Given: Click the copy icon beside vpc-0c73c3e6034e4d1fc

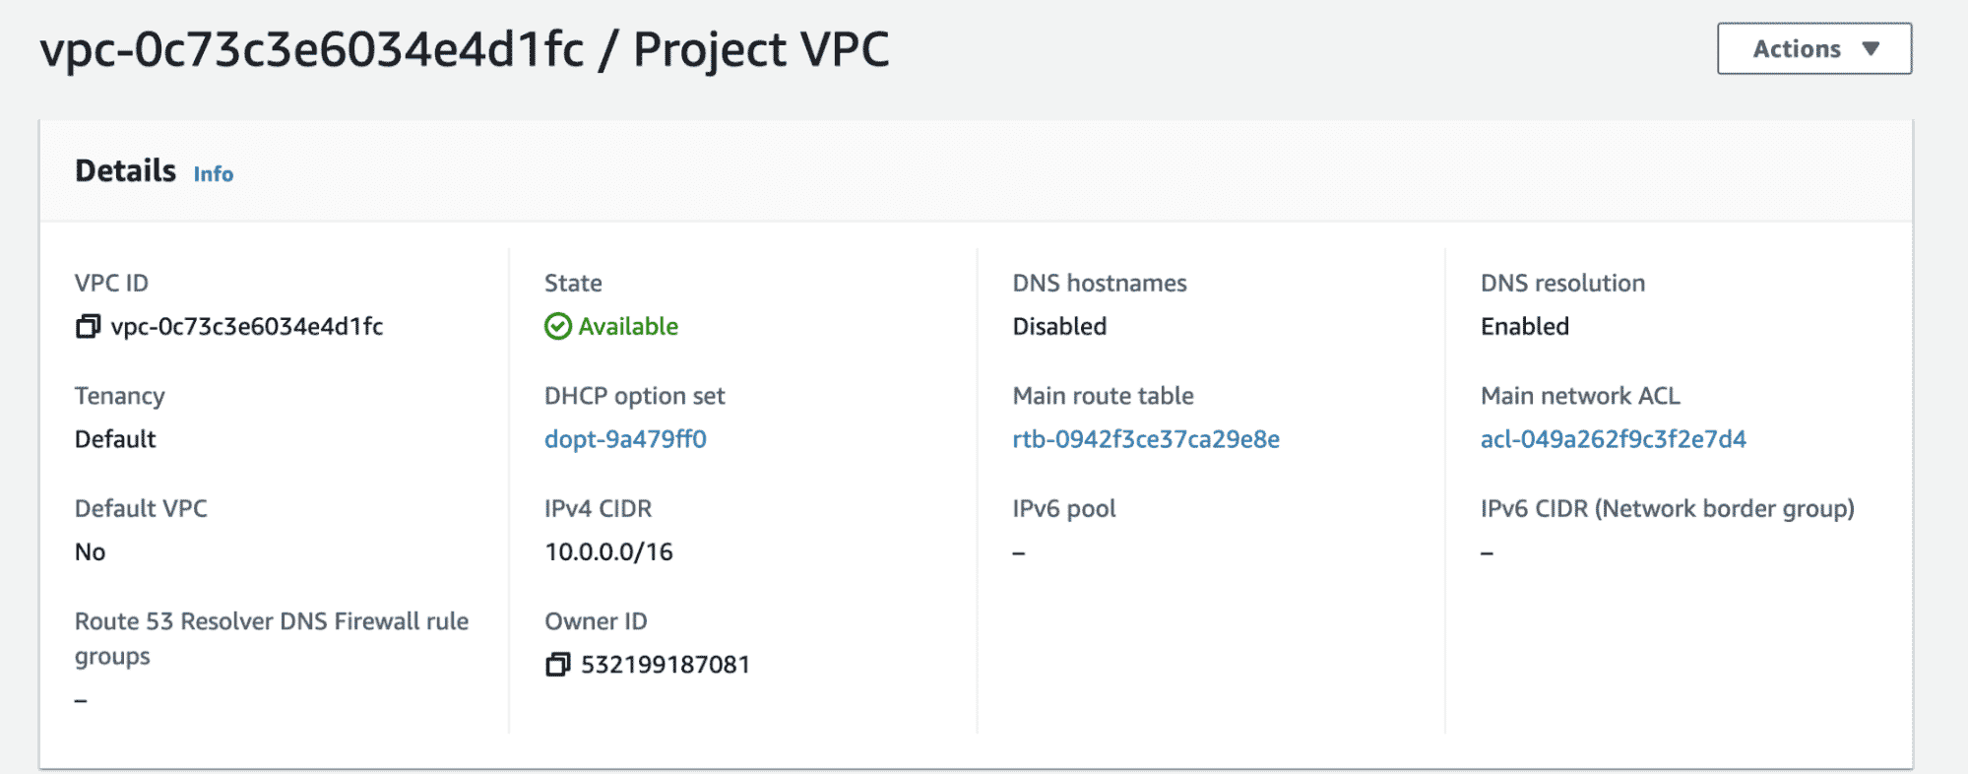Looking at the screenshot, I should click(88, 326).
